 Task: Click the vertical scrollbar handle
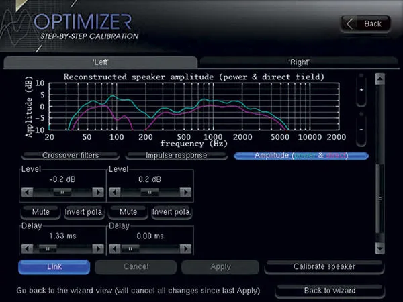click(380, 198)
